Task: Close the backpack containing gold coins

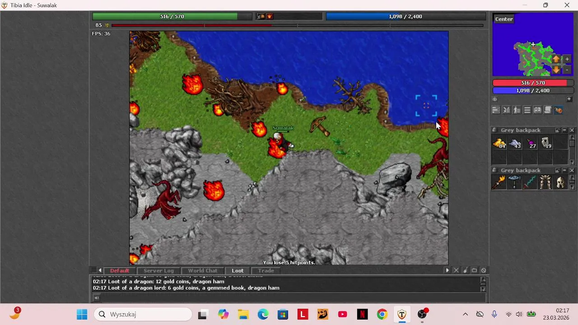Action: 572,130
